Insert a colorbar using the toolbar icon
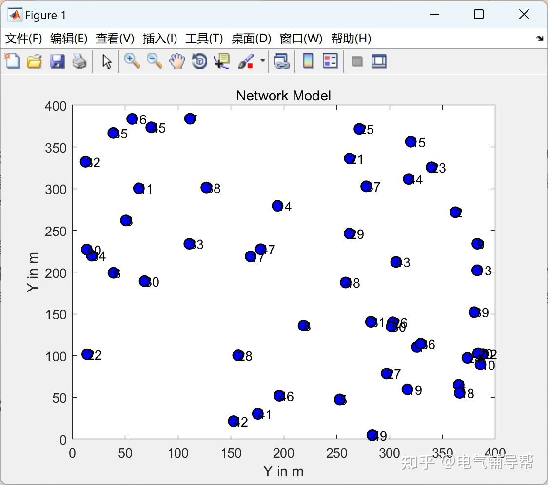548x485 pixels. click(308, 61)
